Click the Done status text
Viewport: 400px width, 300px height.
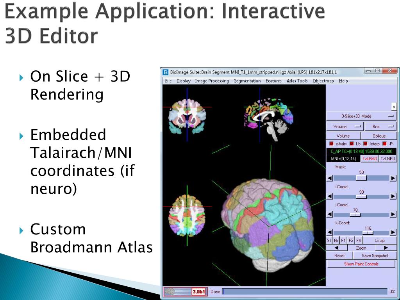tap(215, 291)
